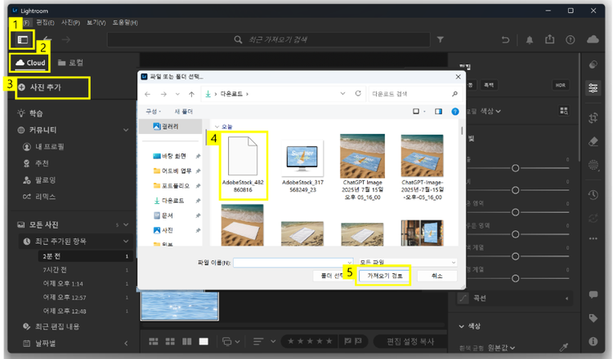Open the 편집(E) menu
Screen dimensions: 613x359
coord(45,23)
